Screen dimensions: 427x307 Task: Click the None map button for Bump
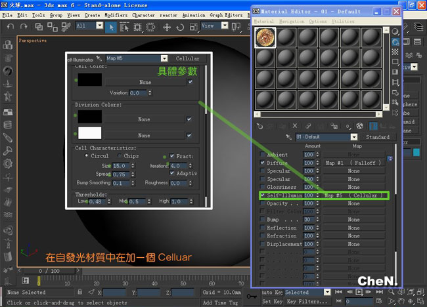coord(353,220)
